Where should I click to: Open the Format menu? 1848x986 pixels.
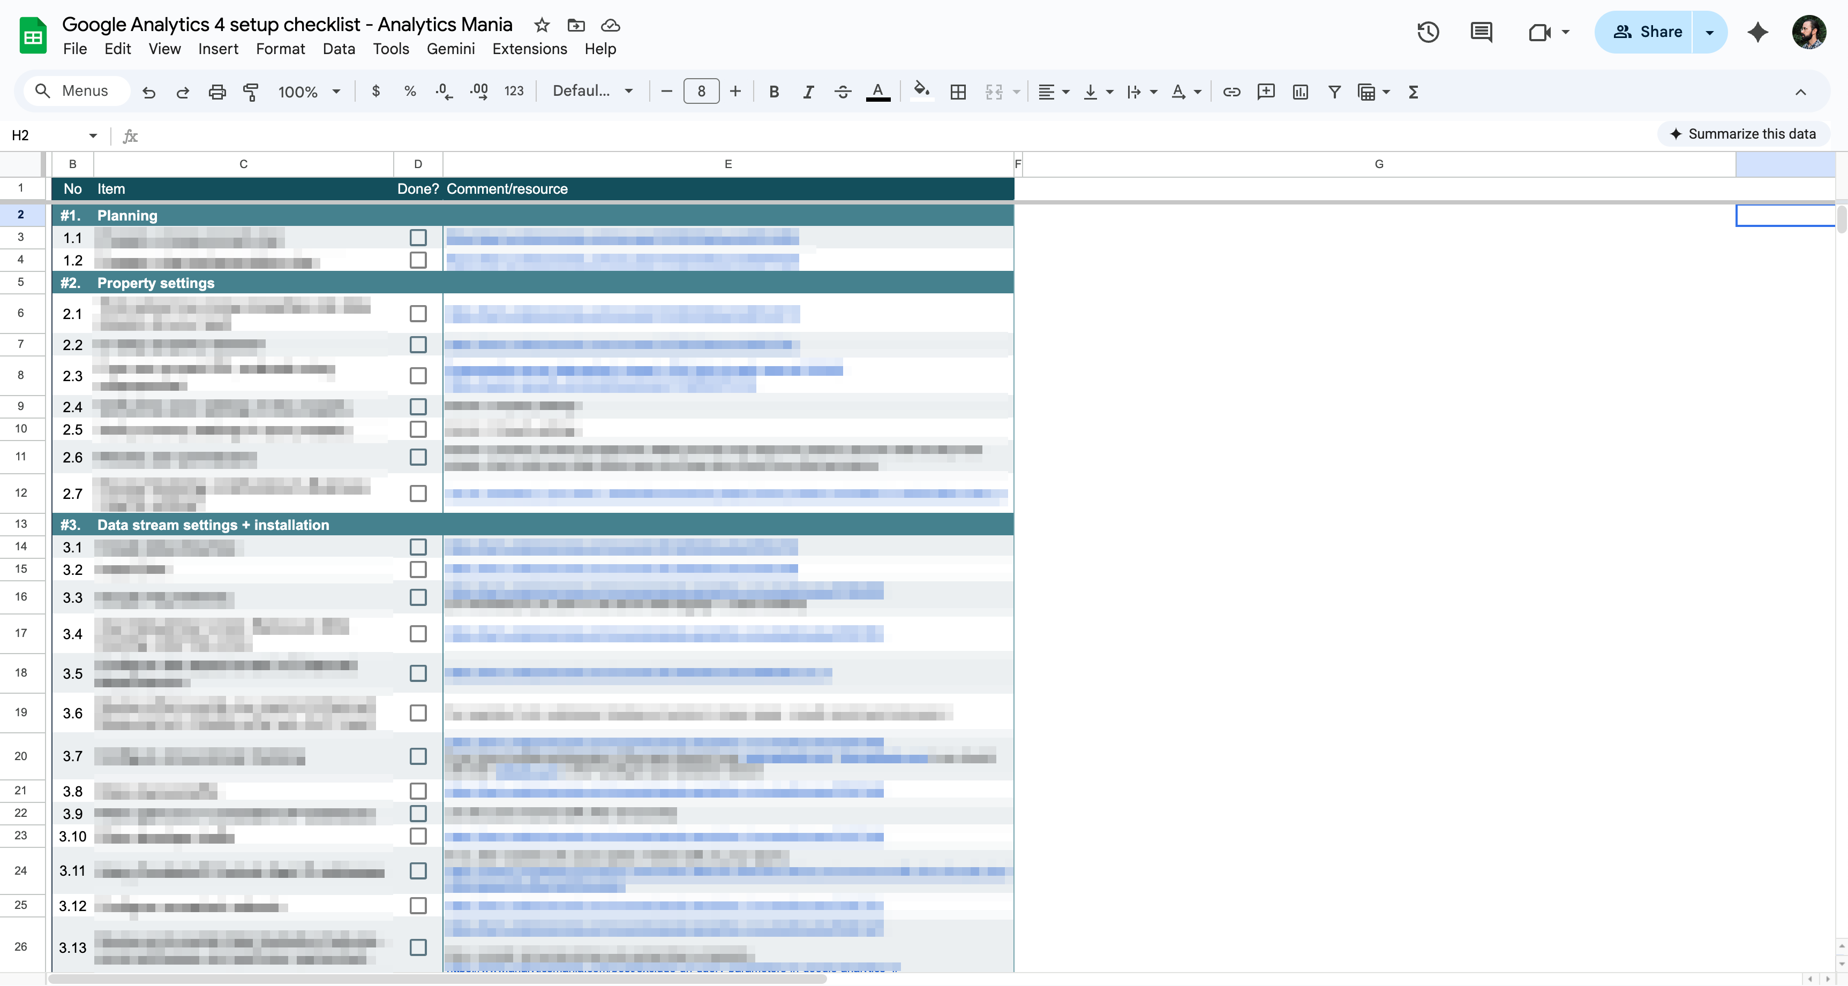pyautogui.click(x=280, y=49)
